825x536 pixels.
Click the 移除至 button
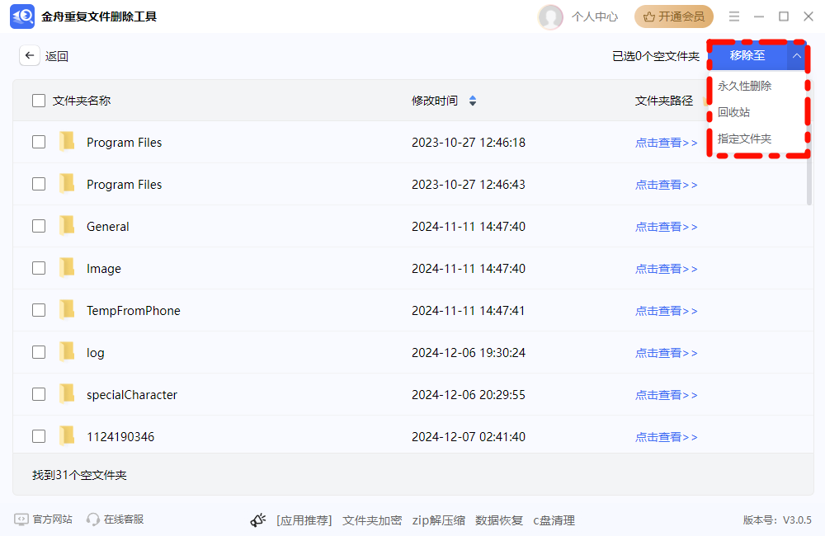(x=747, y=56)
